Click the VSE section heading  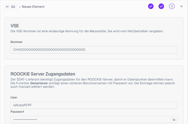(x=15, y=25)
